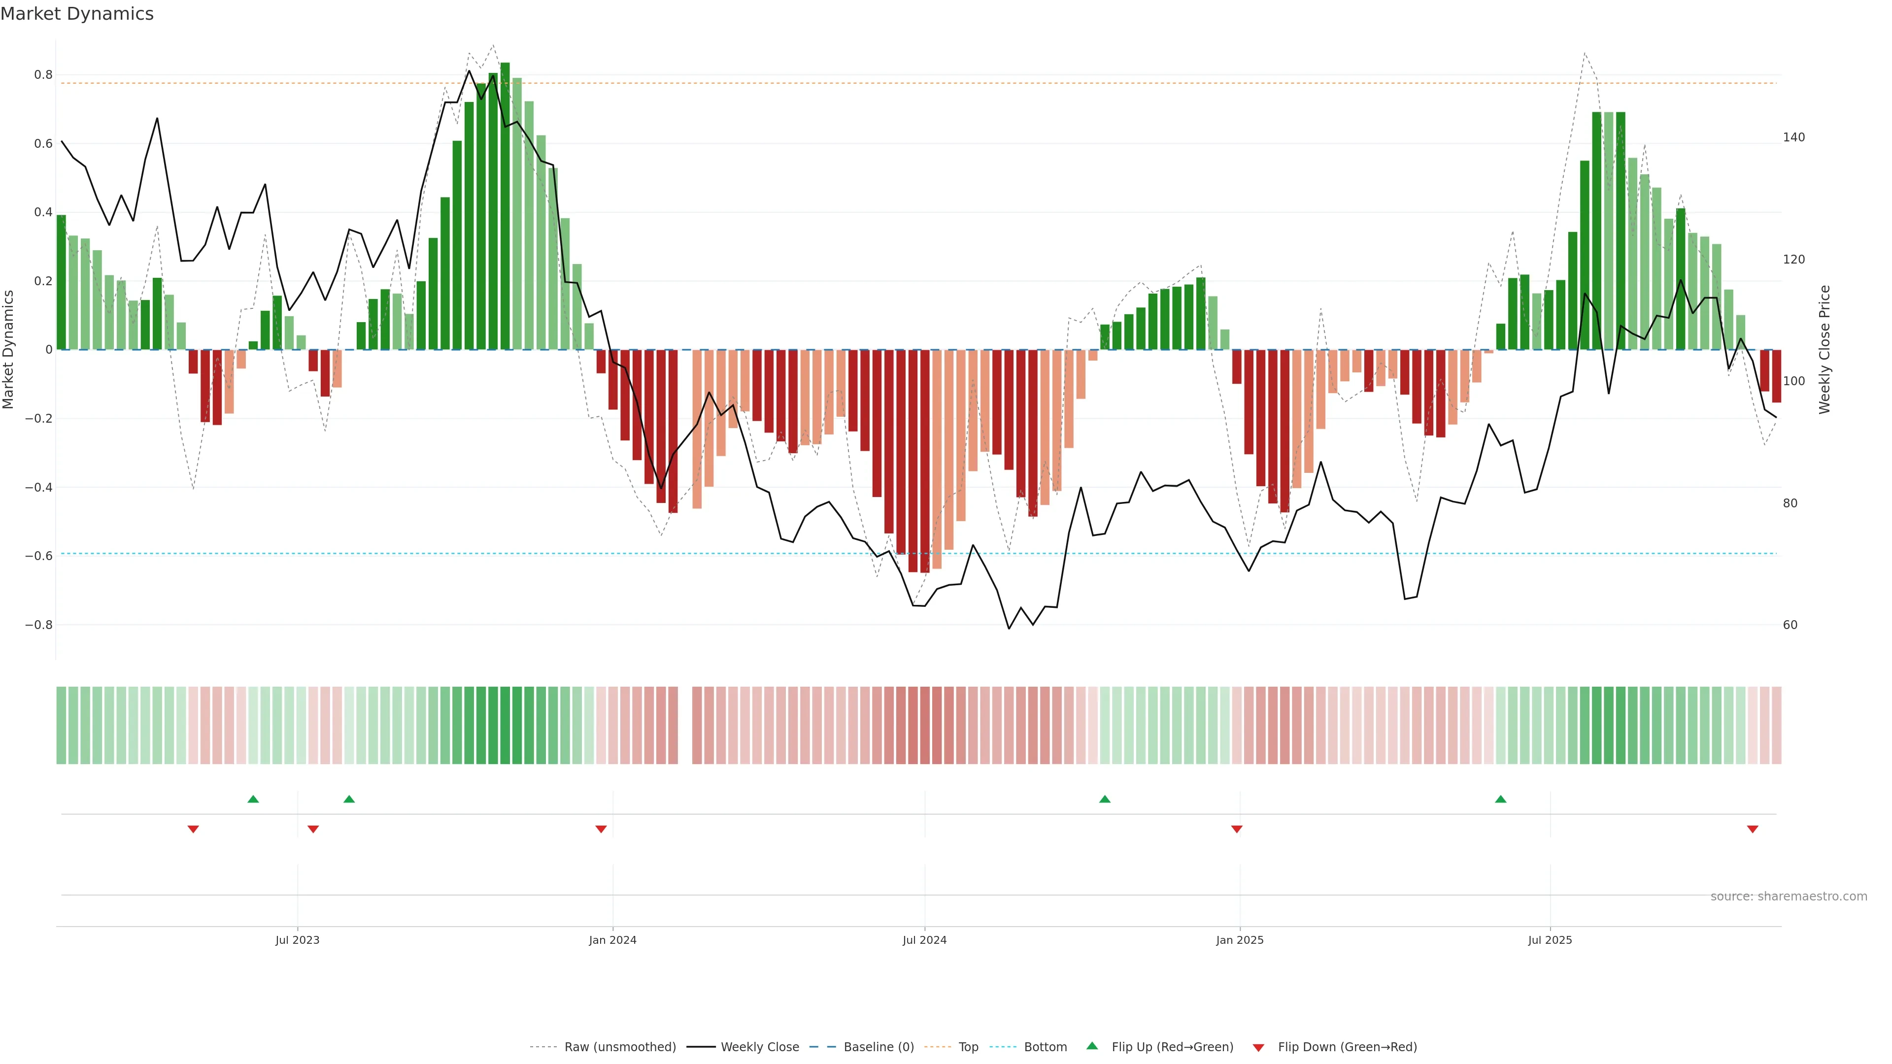Click the rightmost red flip-down triangle marker
This screenshot has width=1892, height=1064.
1753,829
